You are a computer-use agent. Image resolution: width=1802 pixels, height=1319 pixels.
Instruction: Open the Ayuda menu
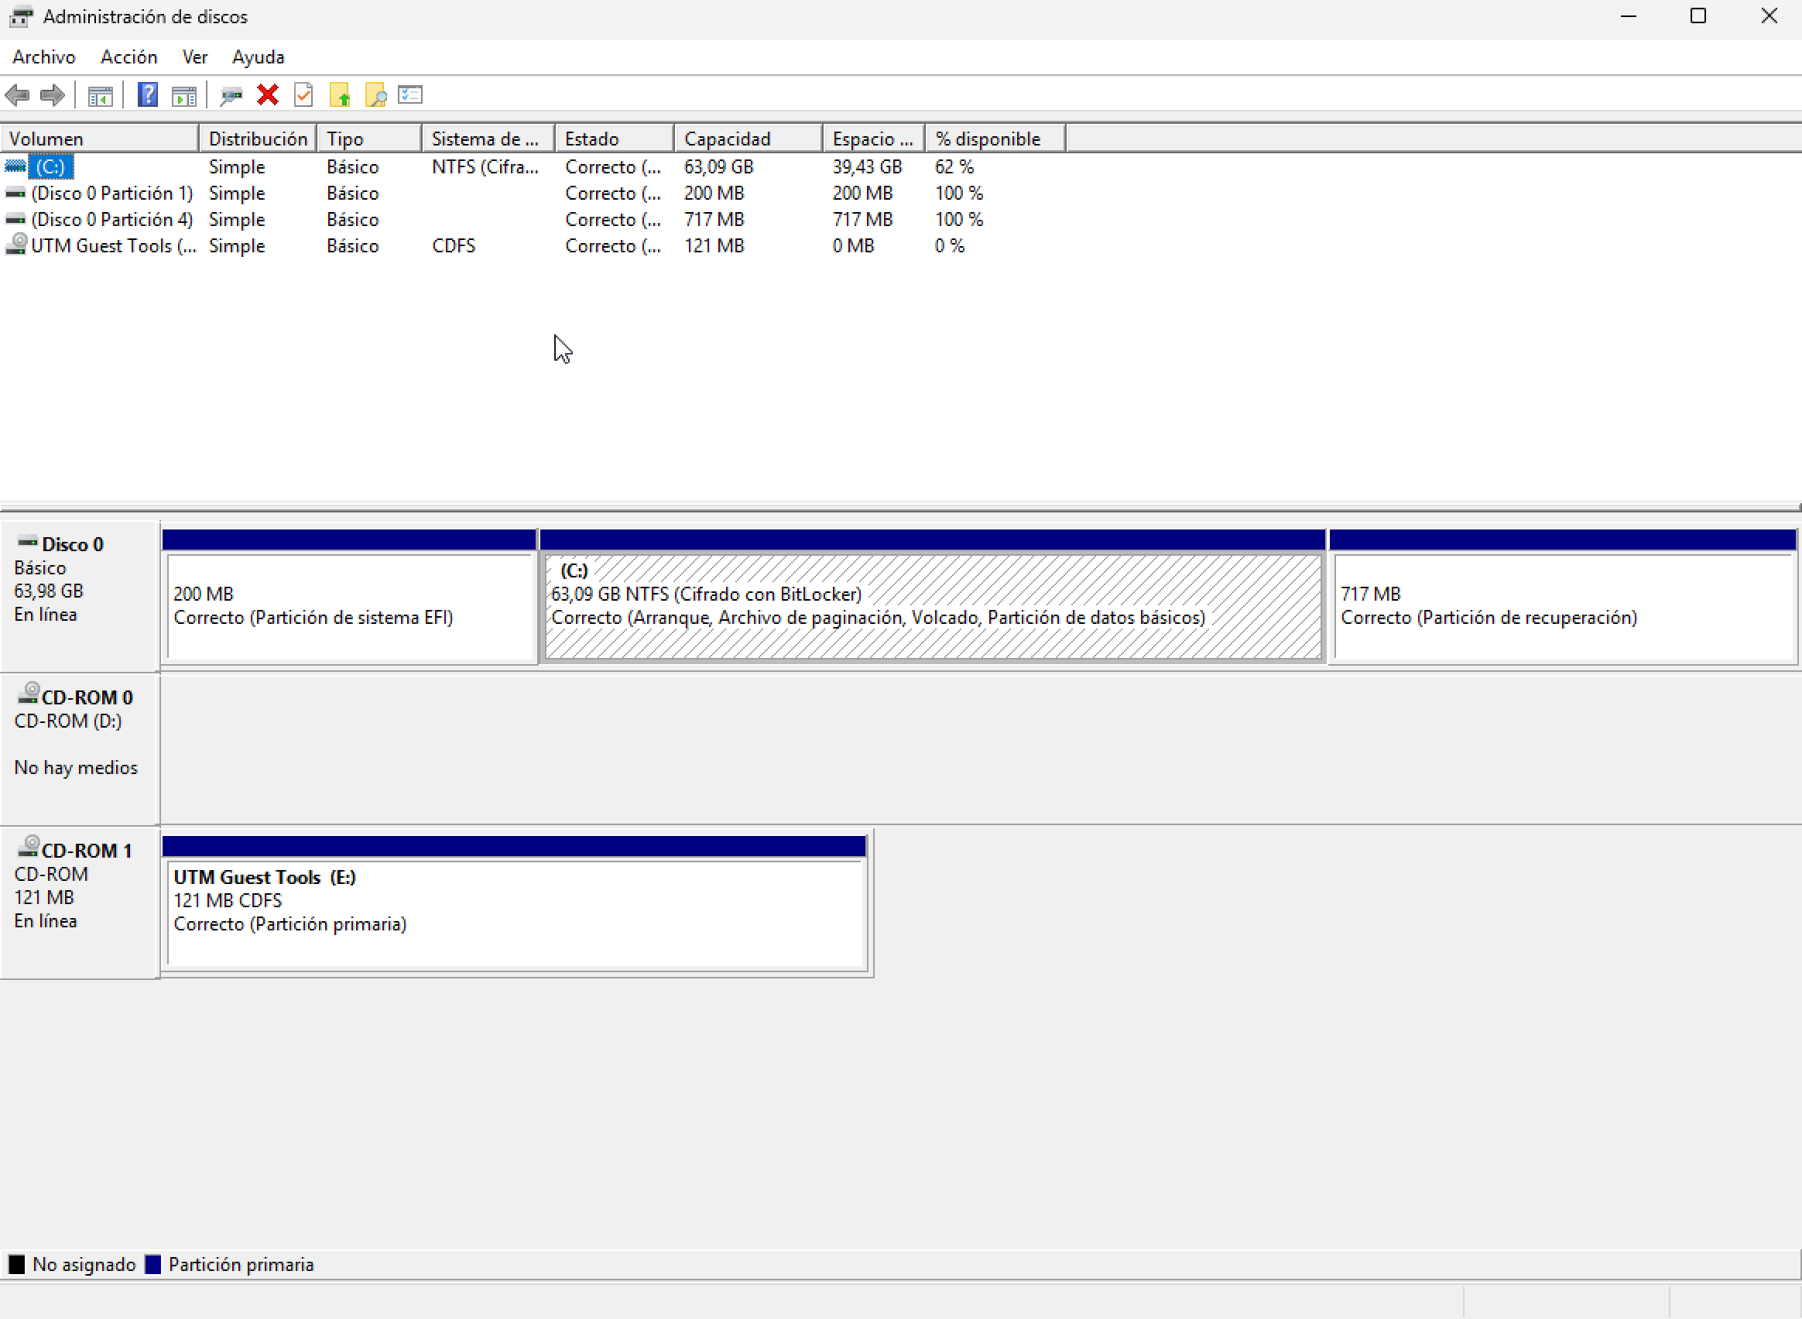258,57
